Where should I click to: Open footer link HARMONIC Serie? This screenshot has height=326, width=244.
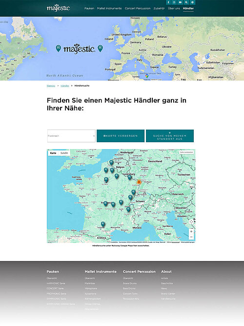56,283
